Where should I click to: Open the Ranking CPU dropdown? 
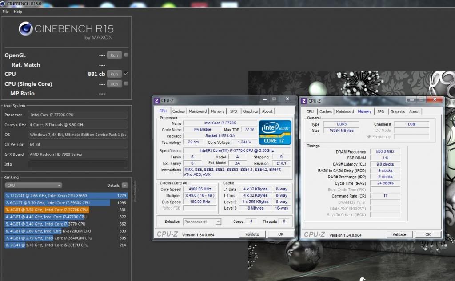[x=34, y=186]
